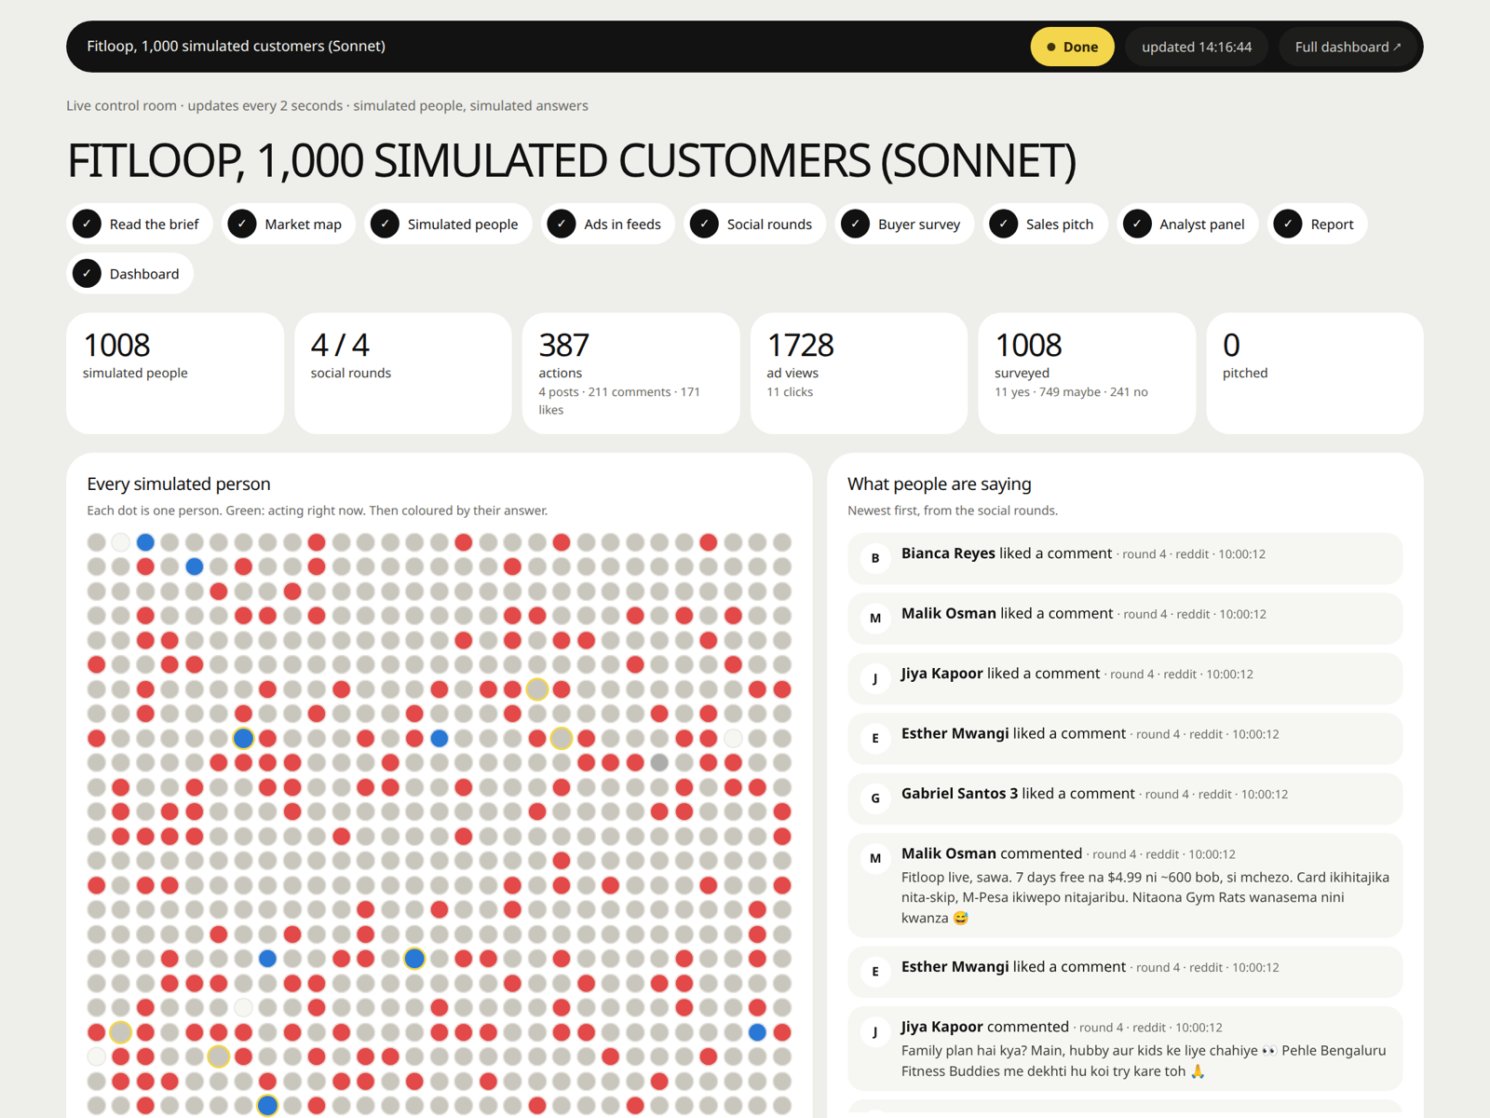Click the What people are saying heading
Image resolution: width=1490 pixels, height=1118 pixels.
[x=940, y=484]
